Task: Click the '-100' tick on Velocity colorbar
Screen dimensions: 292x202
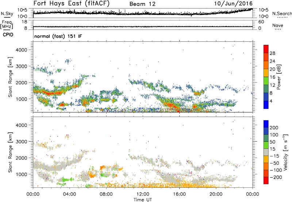Action: (x=276, y=170)
